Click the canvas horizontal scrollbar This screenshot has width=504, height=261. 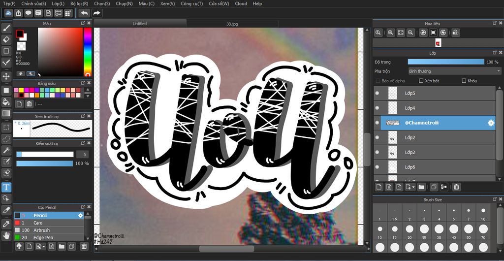(226, 249)
